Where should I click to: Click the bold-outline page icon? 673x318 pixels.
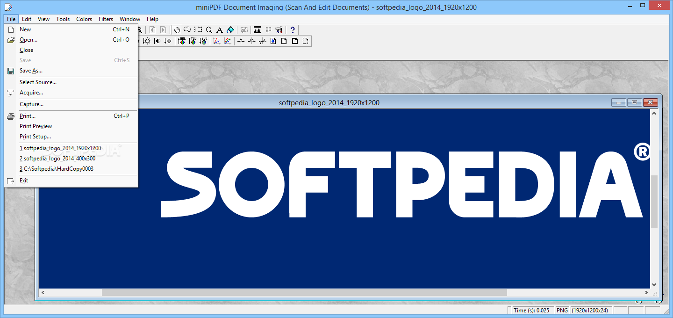pos(294,41)
